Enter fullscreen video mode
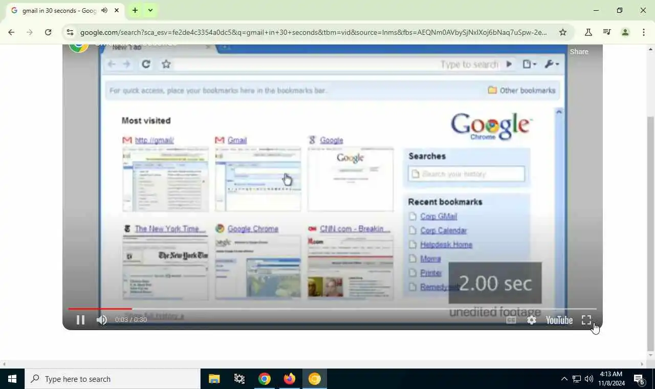655x389 pixels. click(x=586, y=320)
